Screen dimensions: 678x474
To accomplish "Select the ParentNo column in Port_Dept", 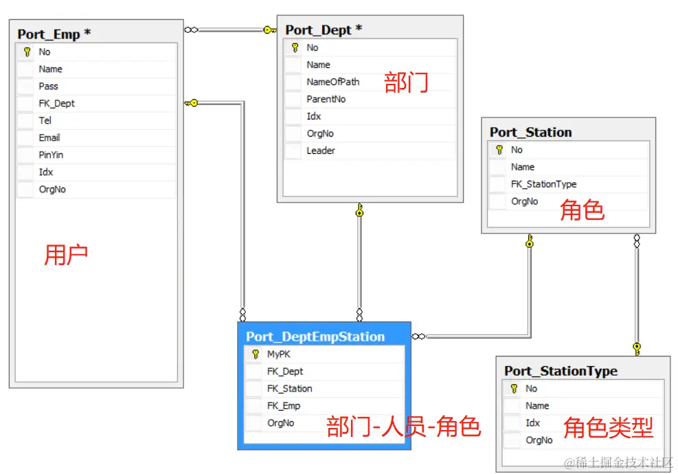I will 370,99.
